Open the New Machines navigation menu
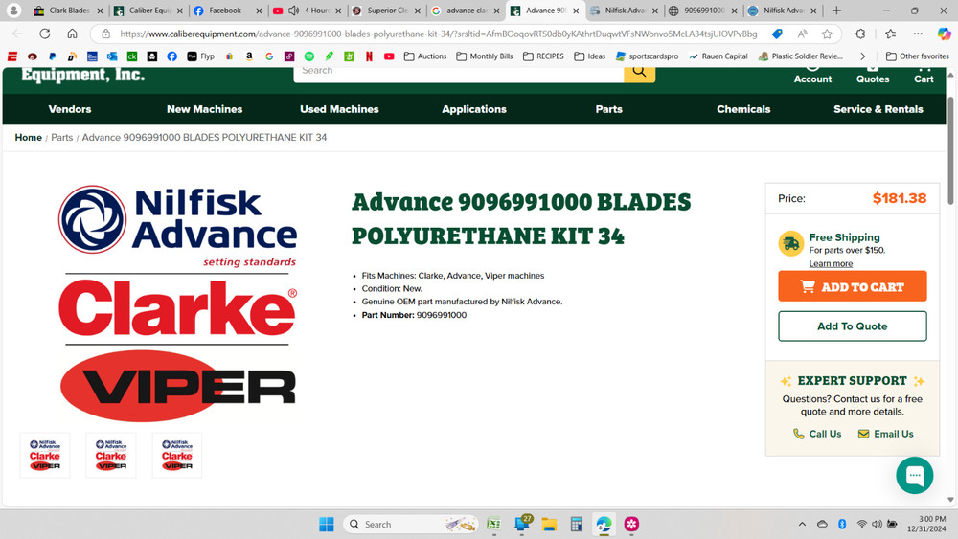The height and width of the screenshot is (539, 958). point(205,109)
